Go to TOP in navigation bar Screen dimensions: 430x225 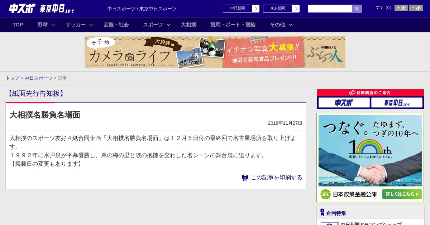(18, 25)
